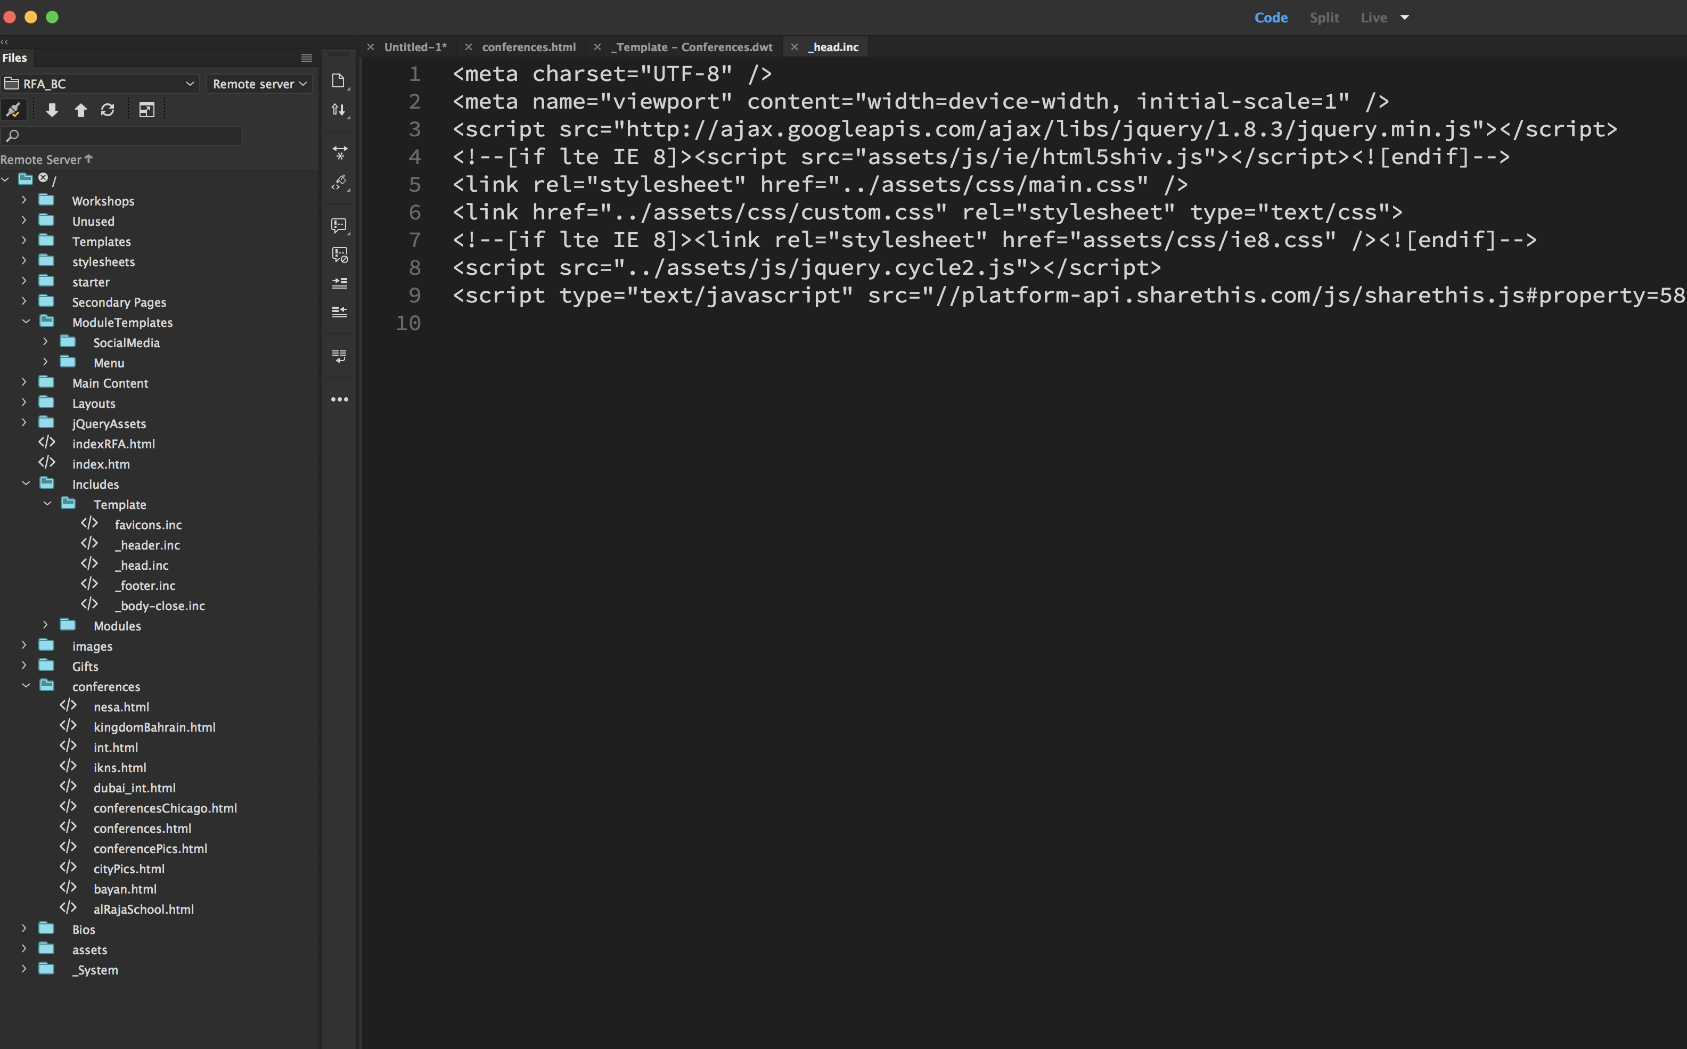
Task: Click the magnifier icon in the file search box
Action: click(12, 135)
